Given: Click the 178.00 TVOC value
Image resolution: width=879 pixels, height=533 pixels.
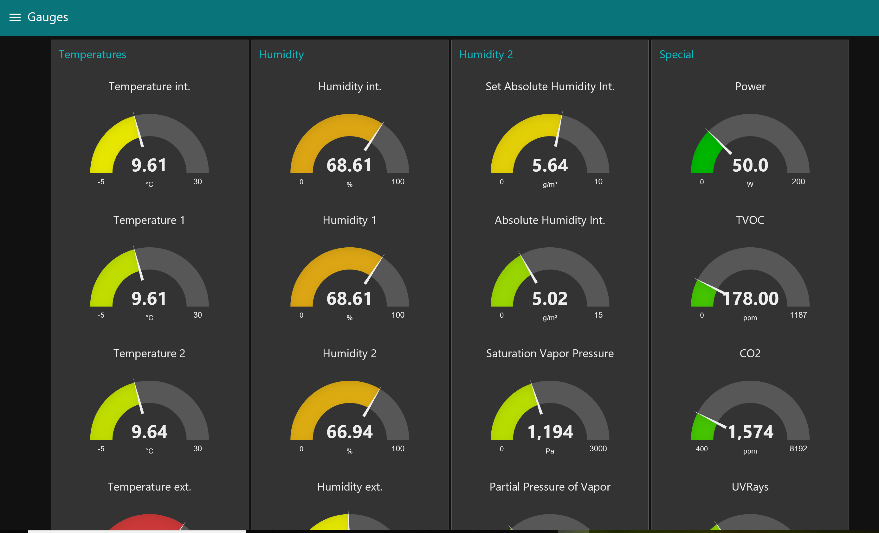Looking at the screenshot, I should [750, 299].
